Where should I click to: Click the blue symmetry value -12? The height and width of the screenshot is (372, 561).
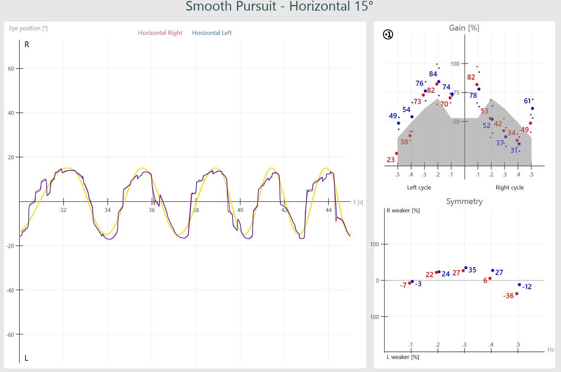[527, 287]
